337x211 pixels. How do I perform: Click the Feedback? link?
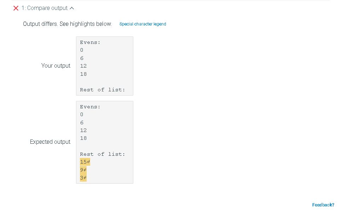pos(323,205)
